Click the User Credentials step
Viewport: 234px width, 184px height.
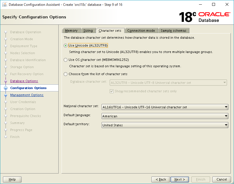[x=23, y=102]
